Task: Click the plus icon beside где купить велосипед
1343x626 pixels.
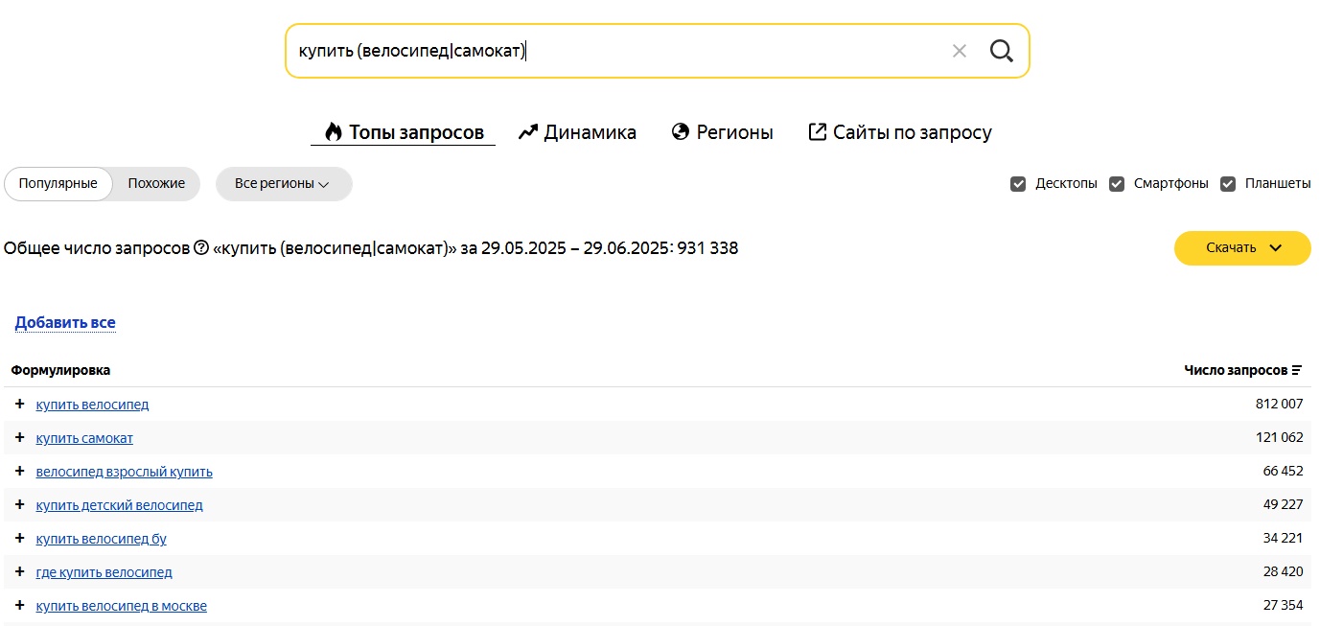Action: pos(20,571)
